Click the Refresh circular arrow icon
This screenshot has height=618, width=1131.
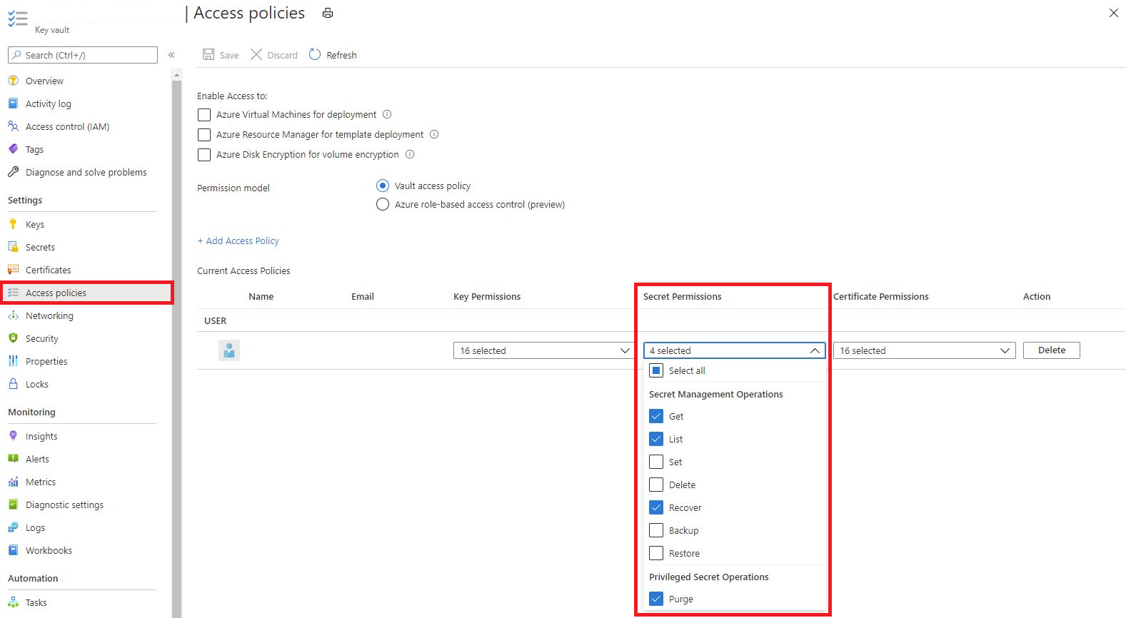click(x=315, y=54)
